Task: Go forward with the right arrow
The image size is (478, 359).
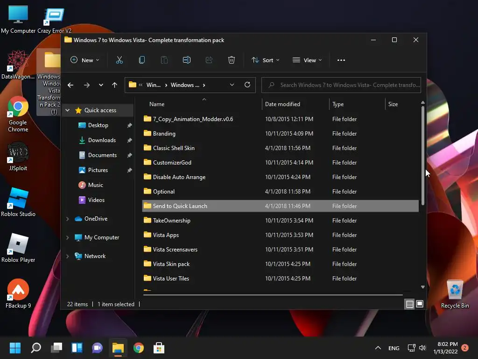Action: pyautogui.click(x=87, y=85)
